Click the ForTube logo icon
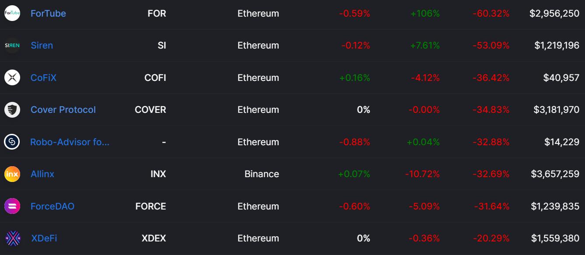The image size is (585, 255). 12,14
